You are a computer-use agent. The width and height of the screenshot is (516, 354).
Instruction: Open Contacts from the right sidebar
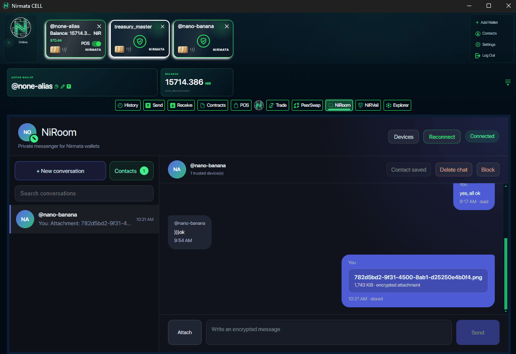tap(486, 34)
